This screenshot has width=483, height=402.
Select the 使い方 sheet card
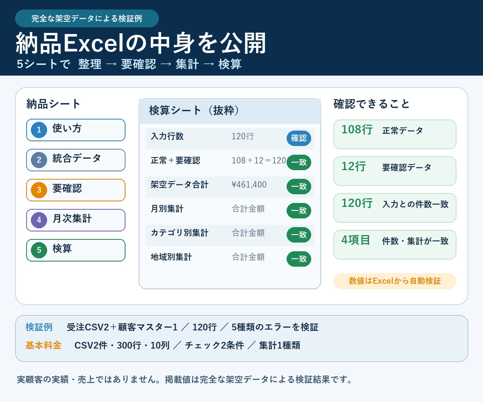coord(76,130)
